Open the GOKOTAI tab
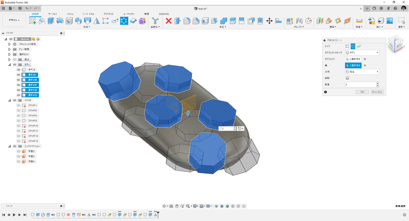The height and width of the screenshot is (221, 409). click(164, 14)
